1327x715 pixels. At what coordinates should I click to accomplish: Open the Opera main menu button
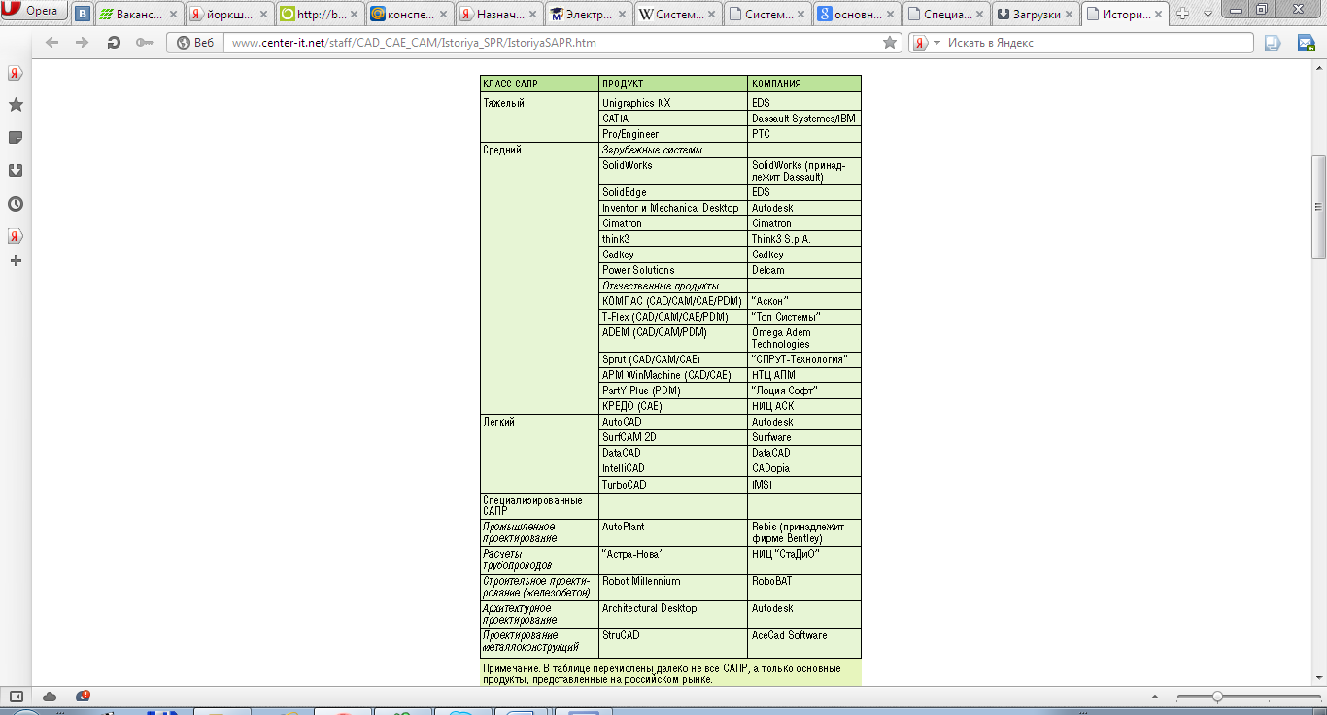click(33, 12)
